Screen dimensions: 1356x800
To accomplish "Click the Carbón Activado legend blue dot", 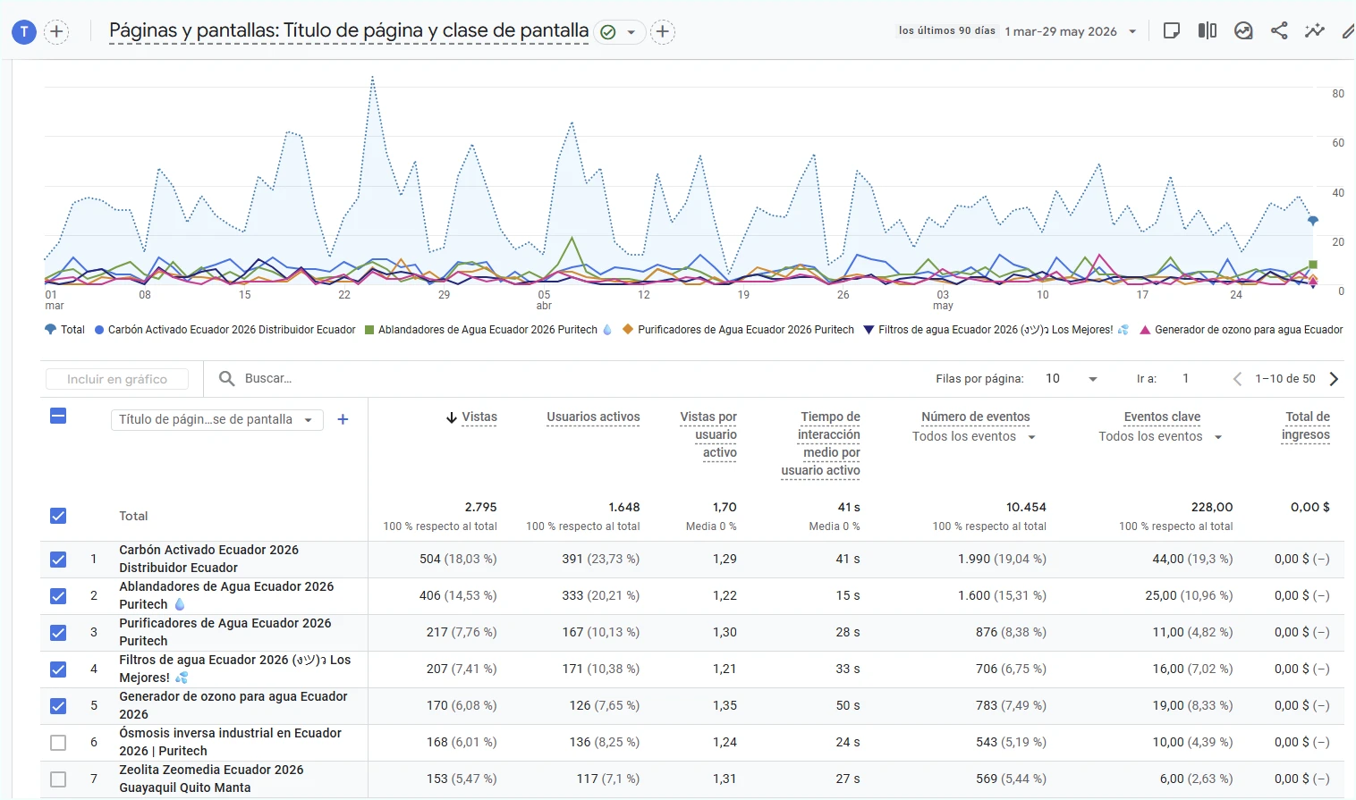I will [99, 330].
